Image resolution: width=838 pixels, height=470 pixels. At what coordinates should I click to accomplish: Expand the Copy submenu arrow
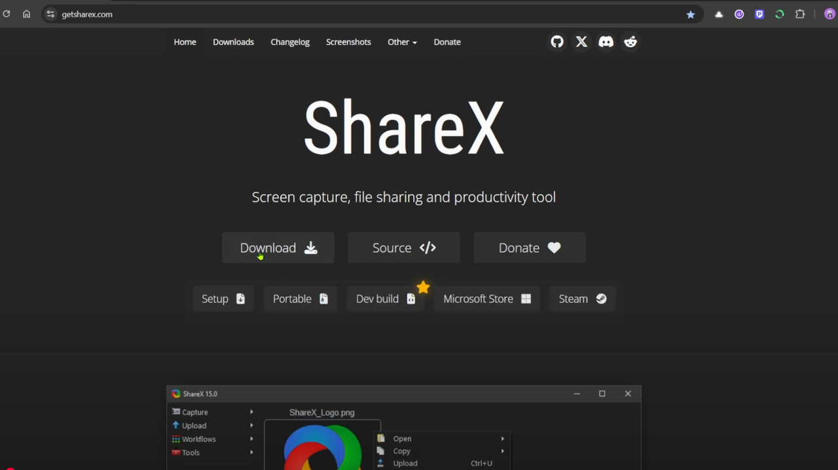click(x=502, y=451)
